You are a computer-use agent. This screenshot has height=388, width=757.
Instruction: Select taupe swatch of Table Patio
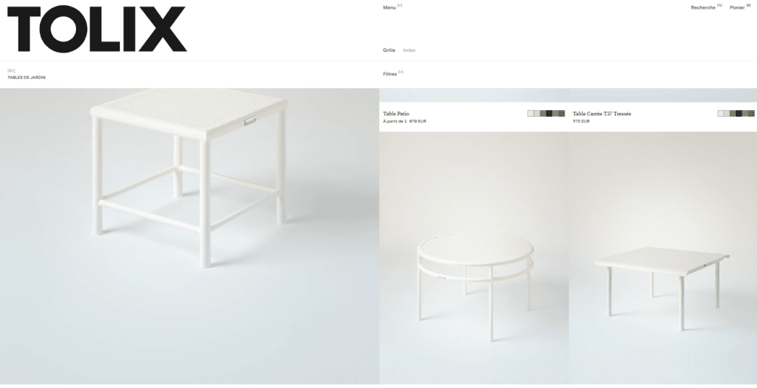[543, 114]
